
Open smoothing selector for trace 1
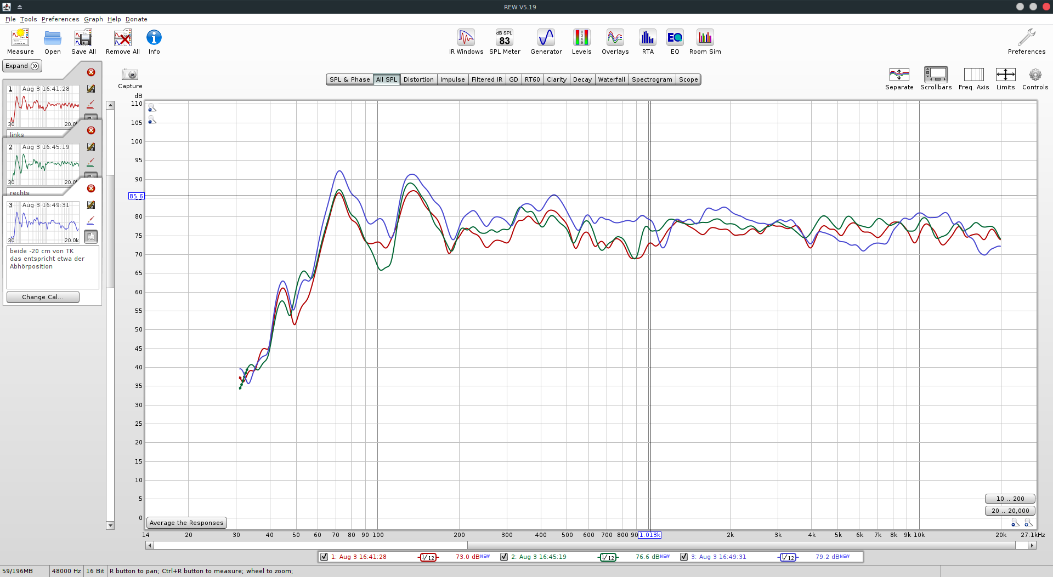[x=428, y=557]
